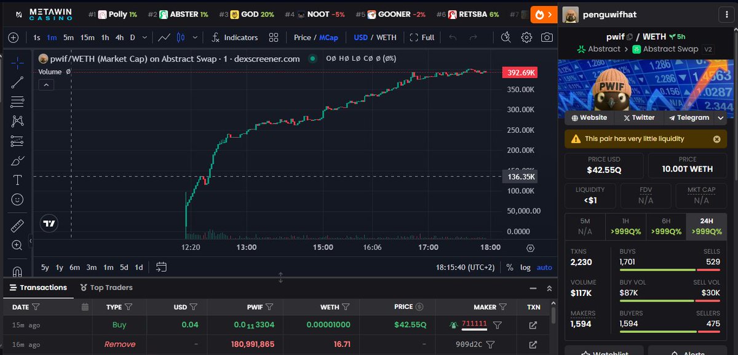
Task: Open the go to date calendar icon
Action: pyautogui.click(x=162, y=267)
